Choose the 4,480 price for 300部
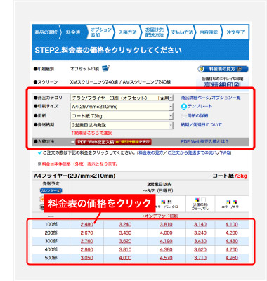267x281 pixels. coord(232,241)
